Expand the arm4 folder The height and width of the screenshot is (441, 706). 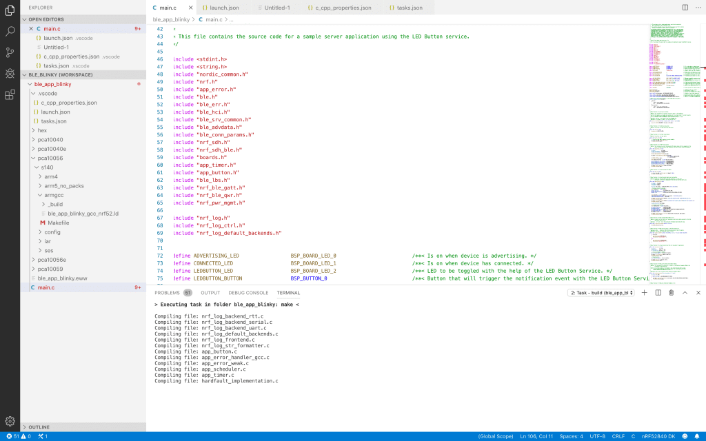point(51,177)
